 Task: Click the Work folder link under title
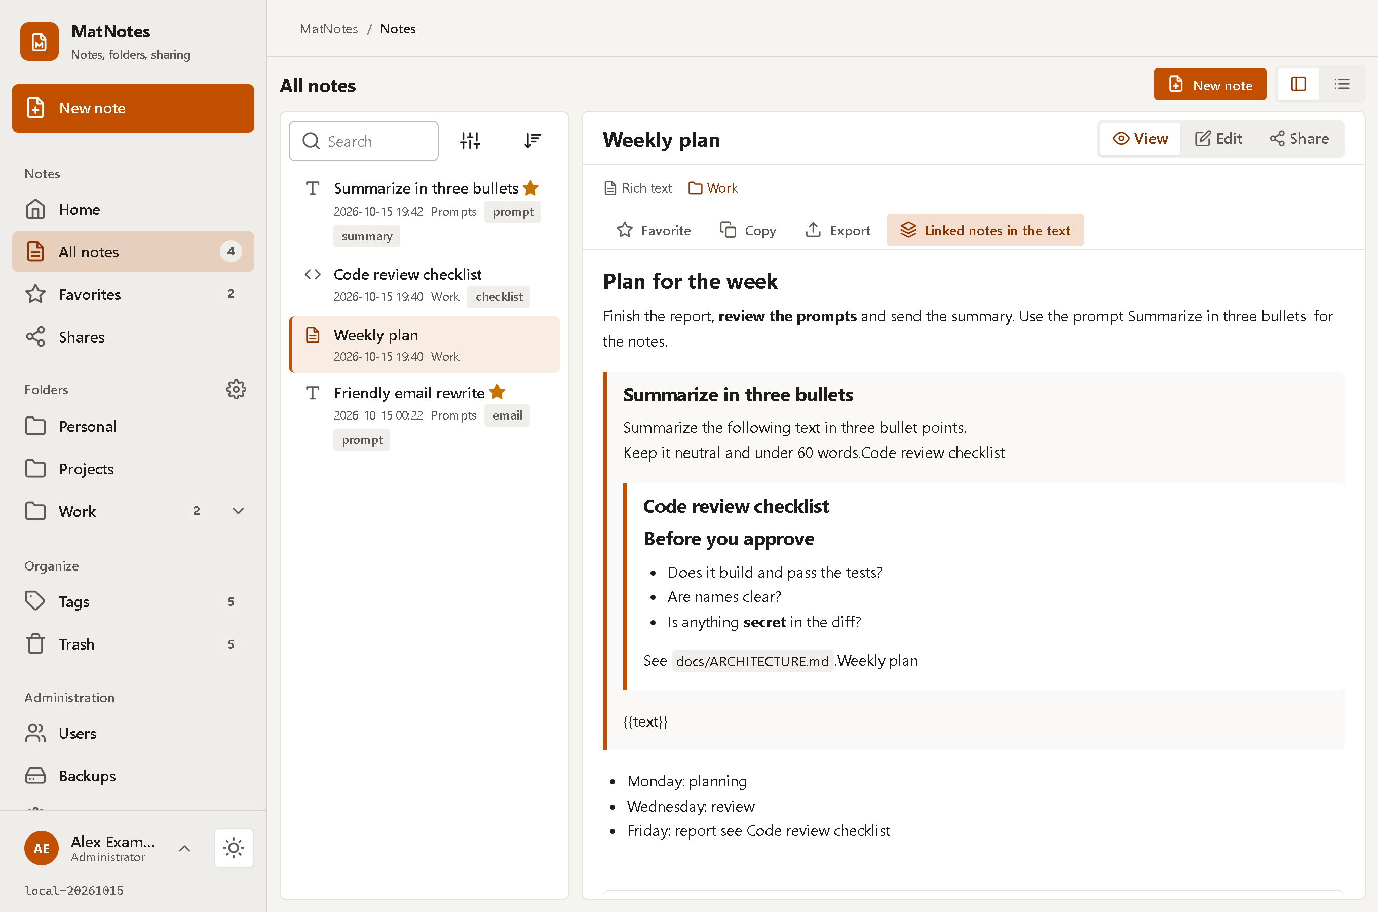pos(713,188)
